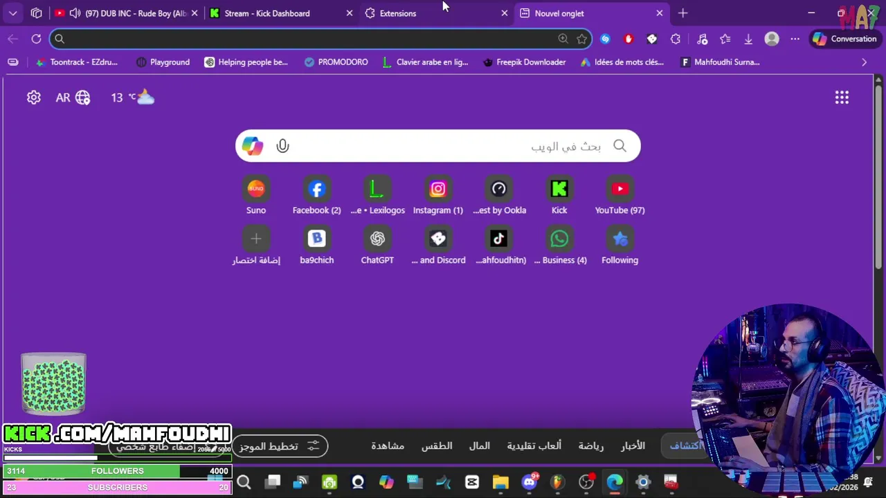The width and height of the screenshot is (886, 498).
Task: Switch to the Stream - Kick Dashboard tab
Action: pos(267,13)
